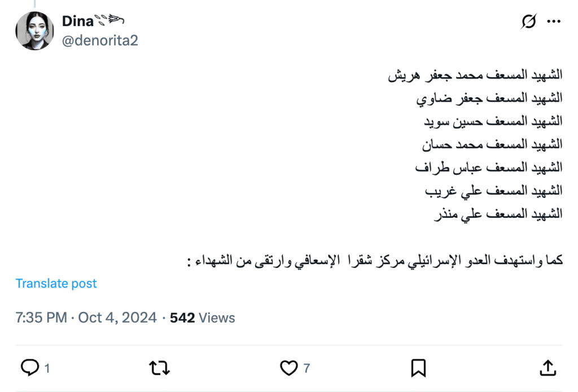Repost this post using the retweet icon

159,368
